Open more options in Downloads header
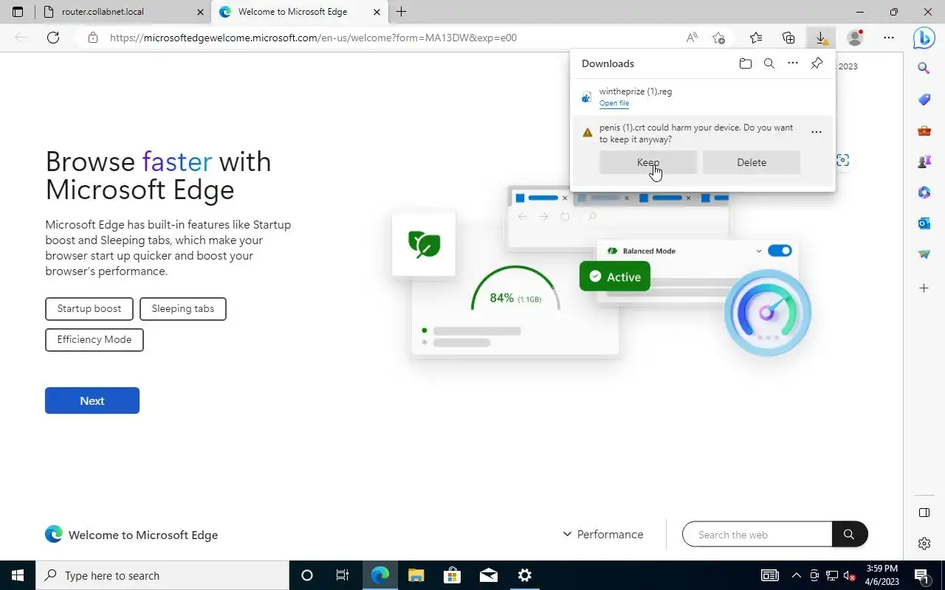This screenshot has height=590, width=945. pyautogui.click(x=793, y=63)
